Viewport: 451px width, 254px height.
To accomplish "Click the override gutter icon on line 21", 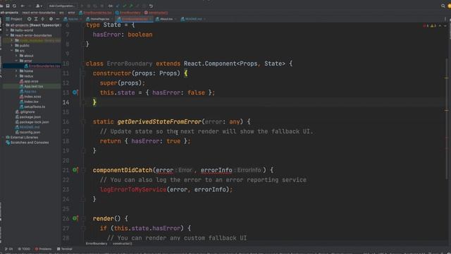I will pos(75,170).
